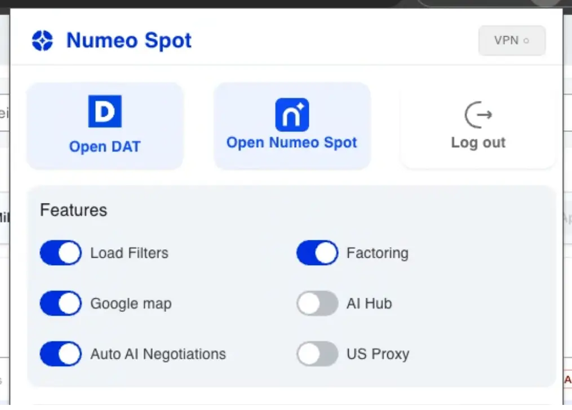Click the Numeo Spot title text

pos(129,41)
